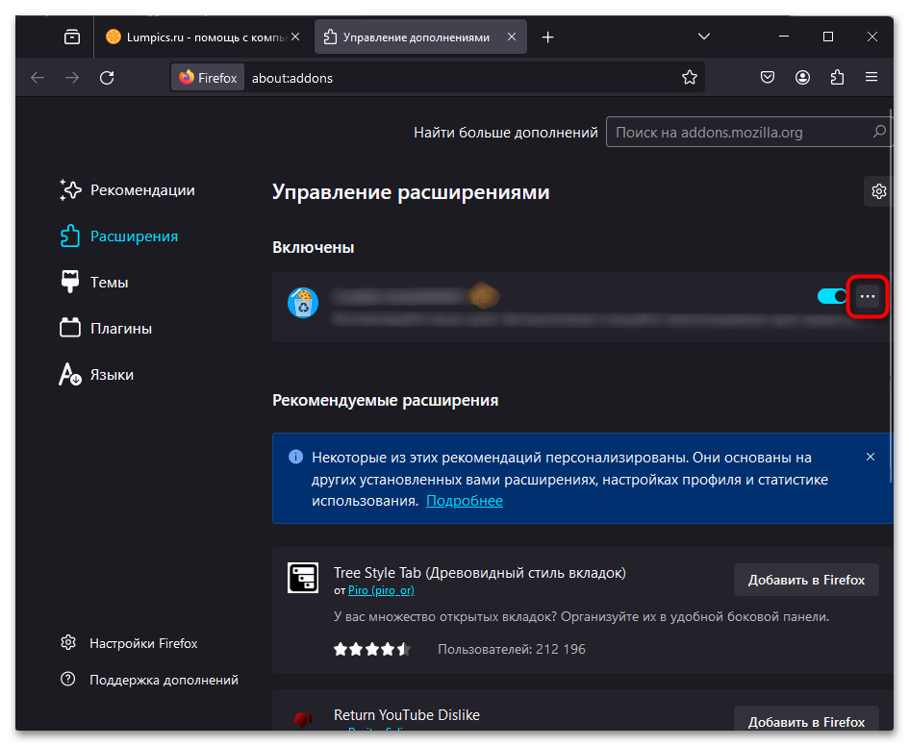
Task: Add Return YouTube Dislike to Firefox
Action: tap(806, 719)
